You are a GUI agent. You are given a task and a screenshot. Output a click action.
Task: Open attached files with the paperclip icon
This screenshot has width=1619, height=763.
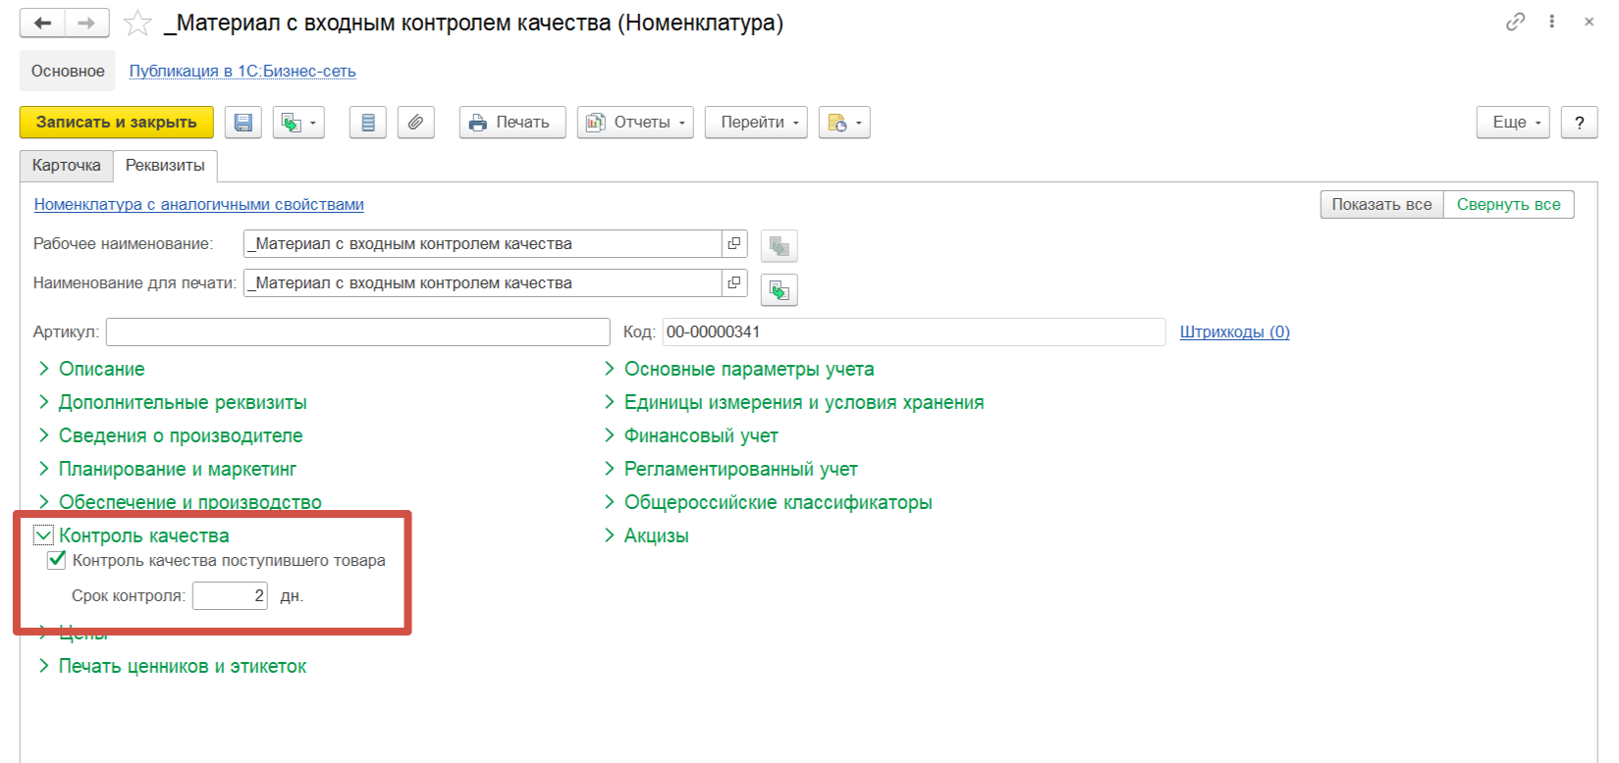(416, 123)
